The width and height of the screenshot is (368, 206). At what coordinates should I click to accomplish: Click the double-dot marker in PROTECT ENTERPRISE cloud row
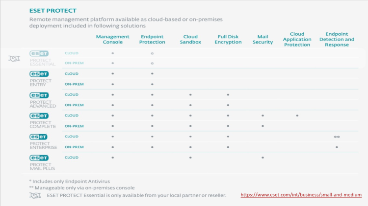click(337, 137)
